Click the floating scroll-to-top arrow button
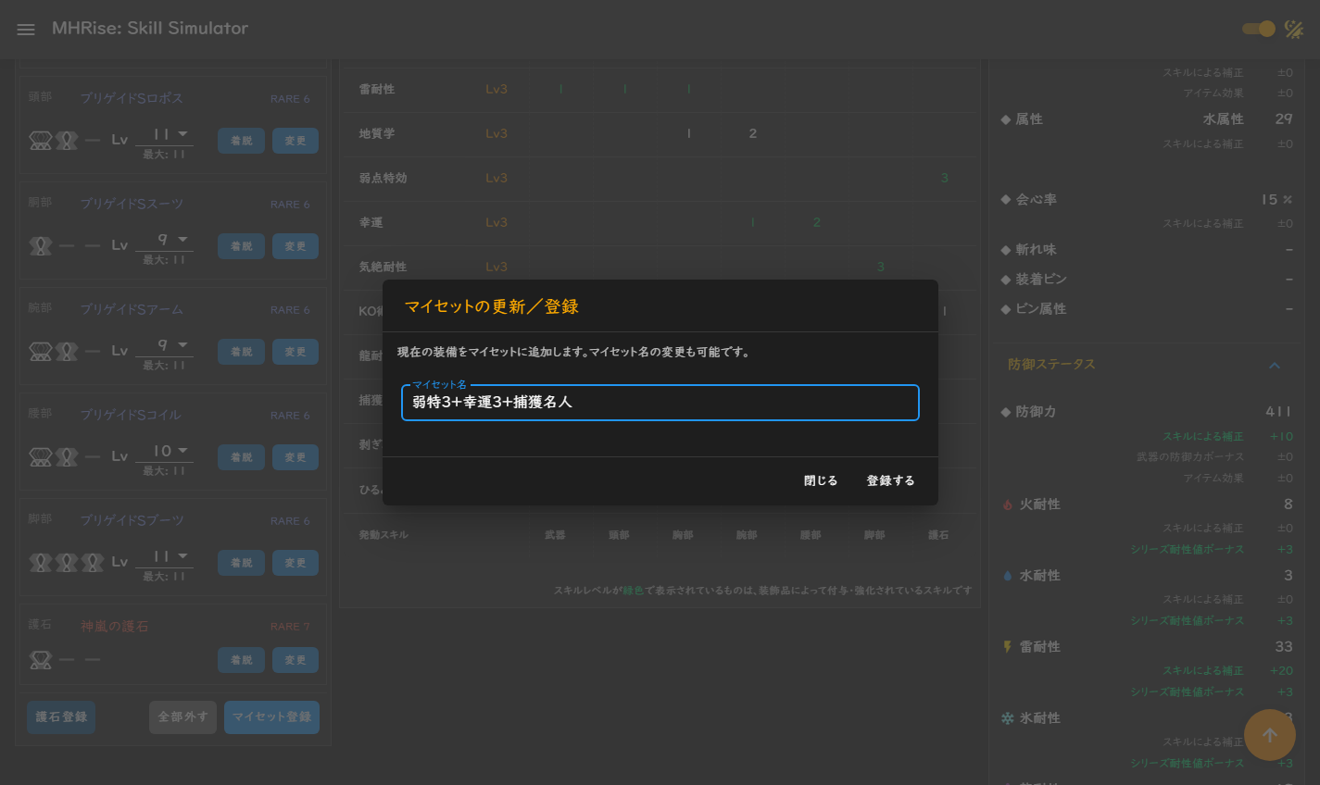 pyautogui.click(x=1270, y=734)
